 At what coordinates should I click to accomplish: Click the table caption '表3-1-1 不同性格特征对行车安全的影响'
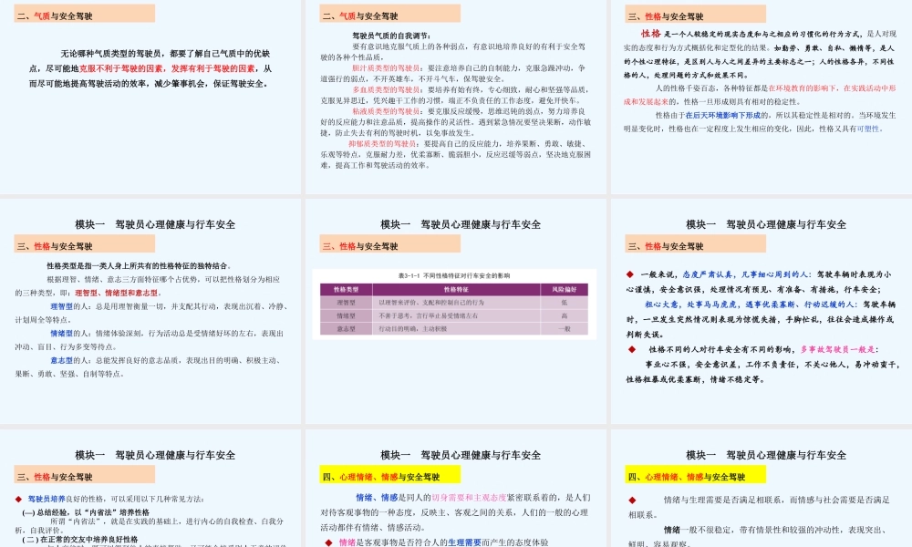[454, 275]
